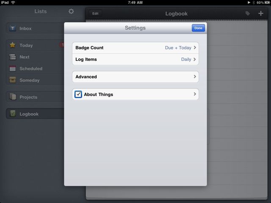Click the Projects folders icon
Viewport: 271px width, 203px height.
(x=13, y=97)
